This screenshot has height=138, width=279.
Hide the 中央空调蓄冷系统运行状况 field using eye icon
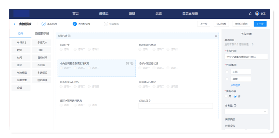[x=132, y=63]
